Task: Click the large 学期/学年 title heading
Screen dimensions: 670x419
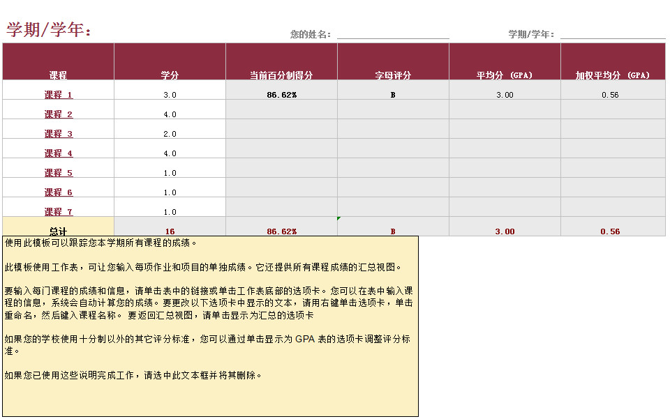Action: click(x=49, y=30)
